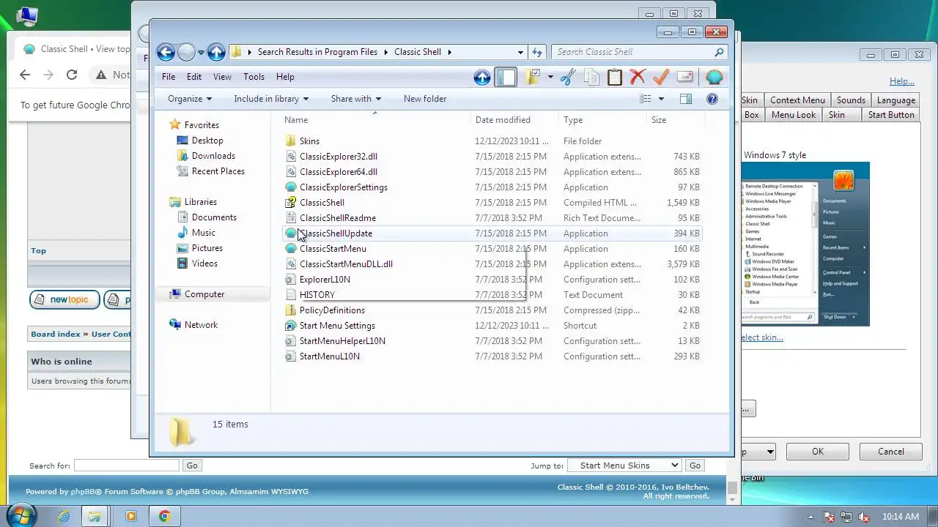Click the Up One Level toolbar icon
938x527 pixels.
click(482, 77)
